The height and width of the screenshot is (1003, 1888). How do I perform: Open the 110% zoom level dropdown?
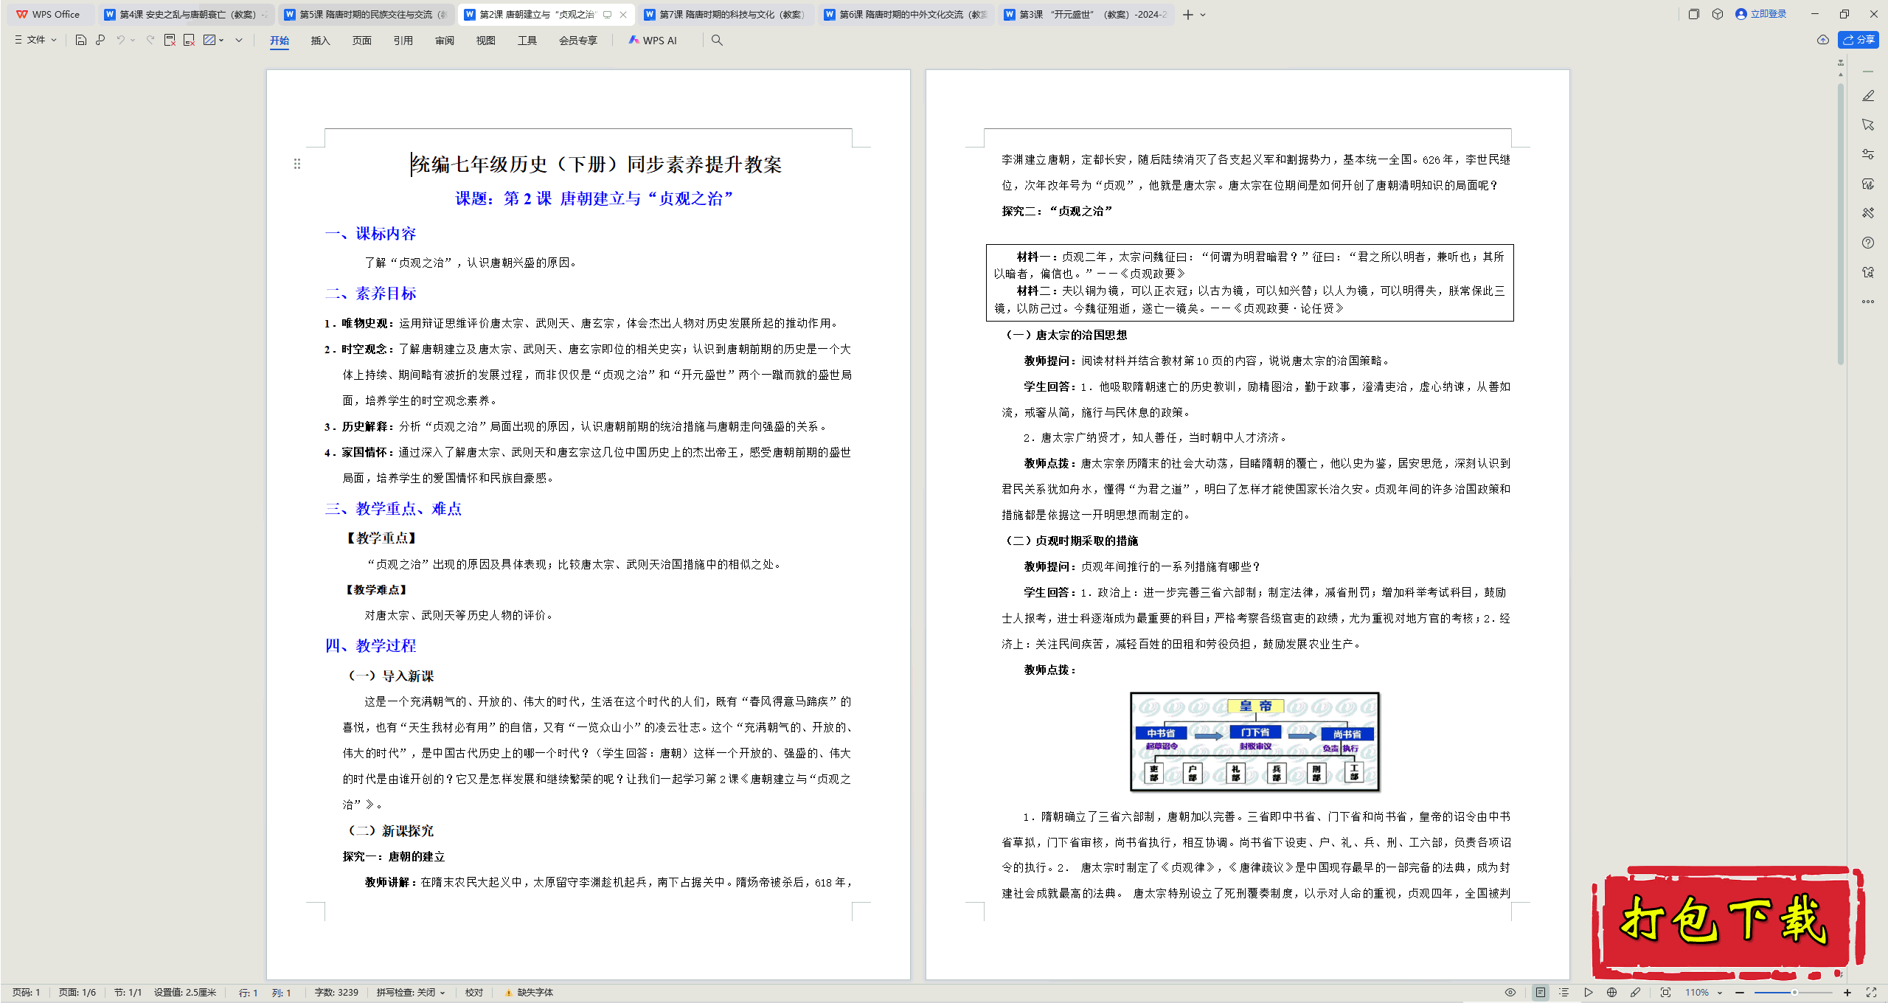[x=1703, y=993]
